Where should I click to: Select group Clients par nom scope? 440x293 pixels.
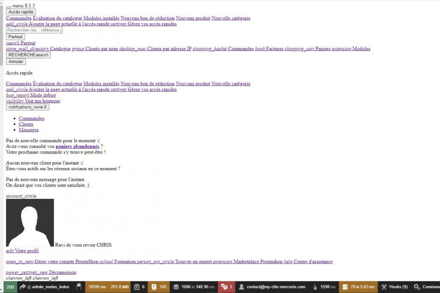pyautogui.click(x=95, y=49)
